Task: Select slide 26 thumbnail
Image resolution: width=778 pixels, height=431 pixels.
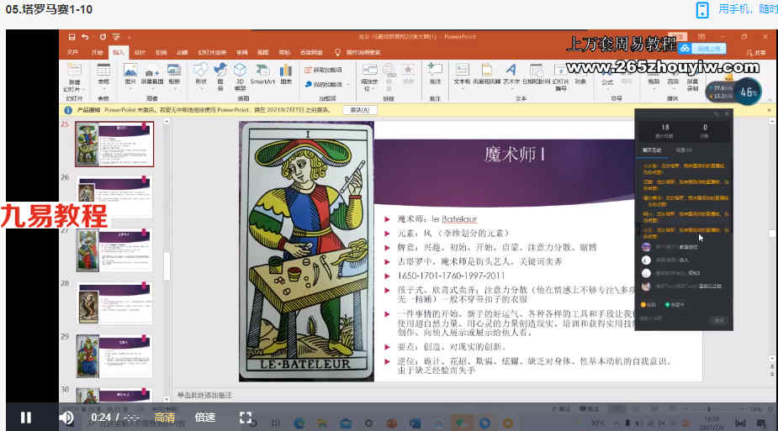Action: click(114, 197)
